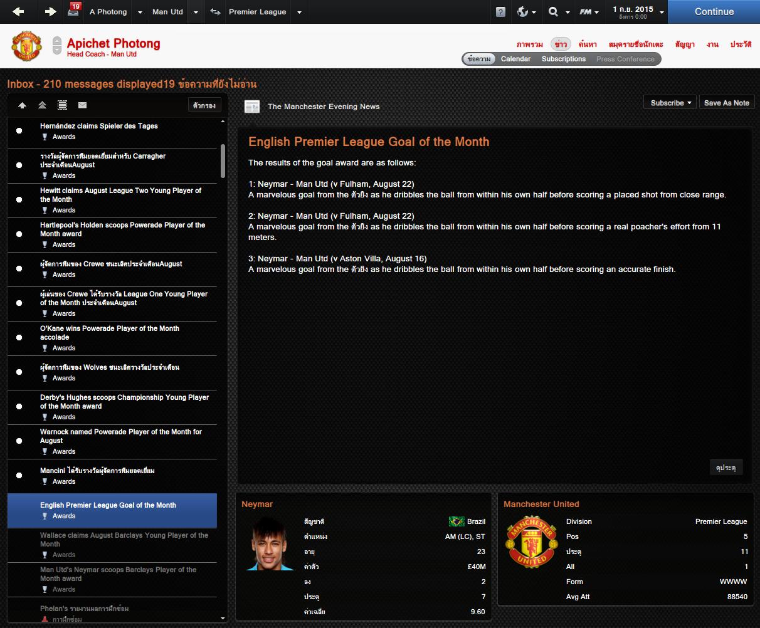Click the inbox list scrollbar thumb

pyautogui.click(x=223, y=161)
